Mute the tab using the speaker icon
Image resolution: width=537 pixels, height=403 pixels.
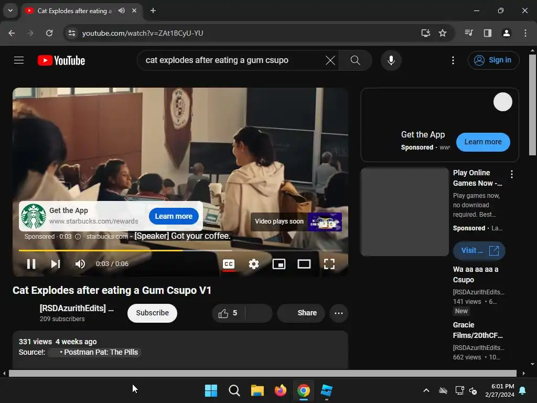122,10
